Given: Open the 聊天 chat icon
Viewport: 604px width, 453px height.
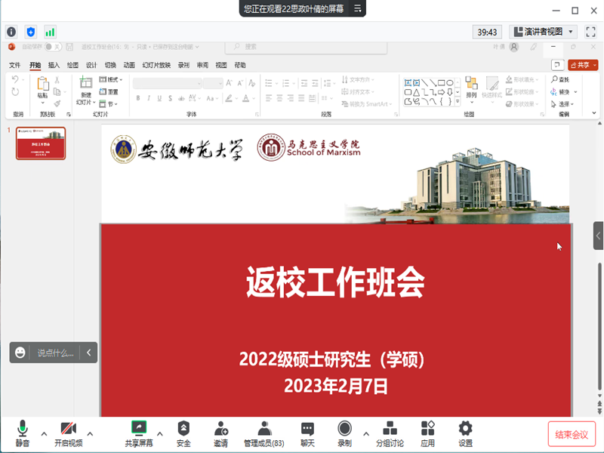Looking at the screenshot, I should coord(307,434).
